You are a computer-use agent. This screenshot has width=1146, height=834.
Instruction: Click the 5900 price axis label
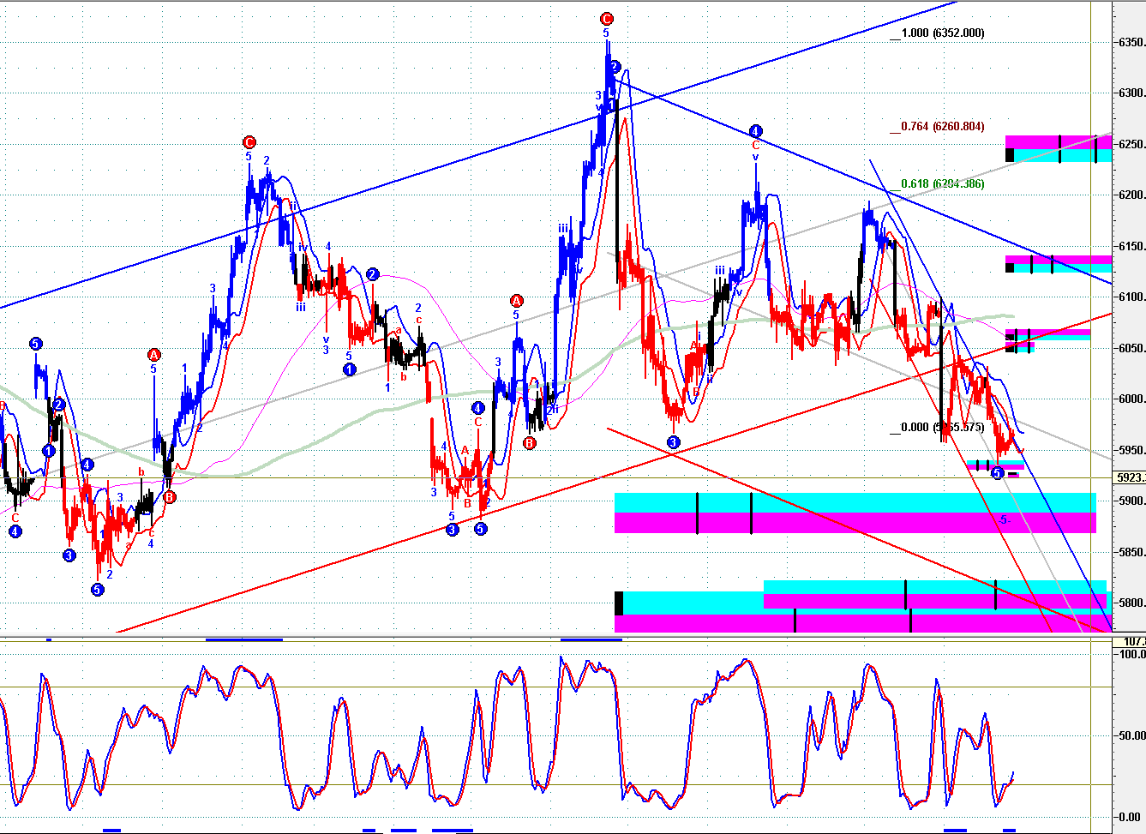click(1131, 501)
